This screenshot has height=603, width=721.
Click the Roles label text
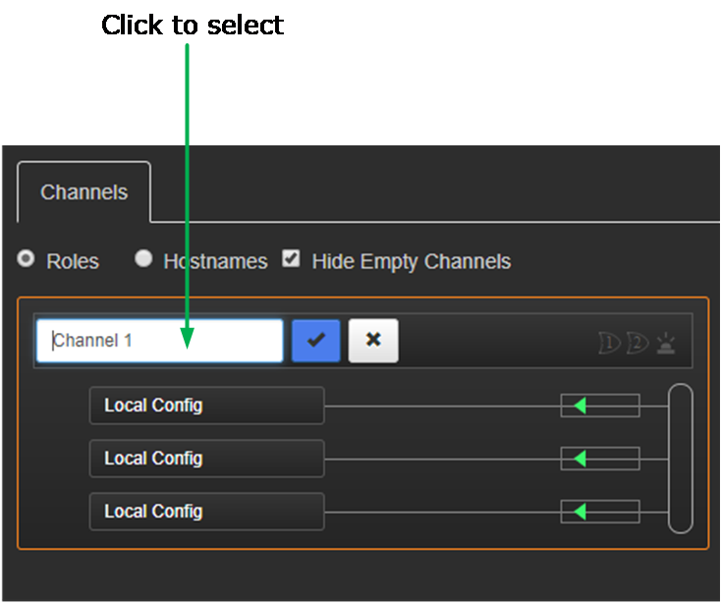[73, 262]
